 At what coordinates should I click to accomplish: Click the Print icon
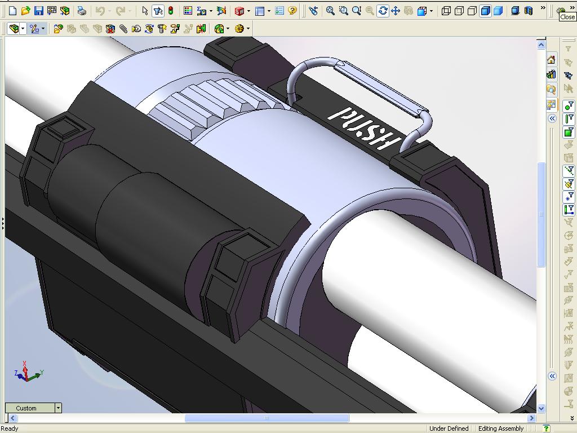pyautogui.click(x=82, y=11)
